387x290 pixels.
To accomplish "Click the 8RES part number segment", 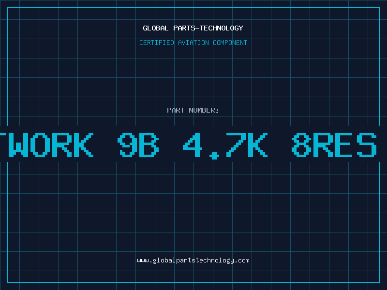I will coord(334,145).
